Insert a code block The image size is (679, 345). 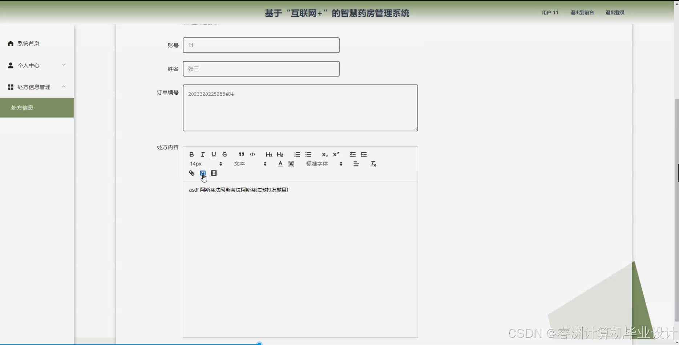pyautogui.click(x=252, y=154)
